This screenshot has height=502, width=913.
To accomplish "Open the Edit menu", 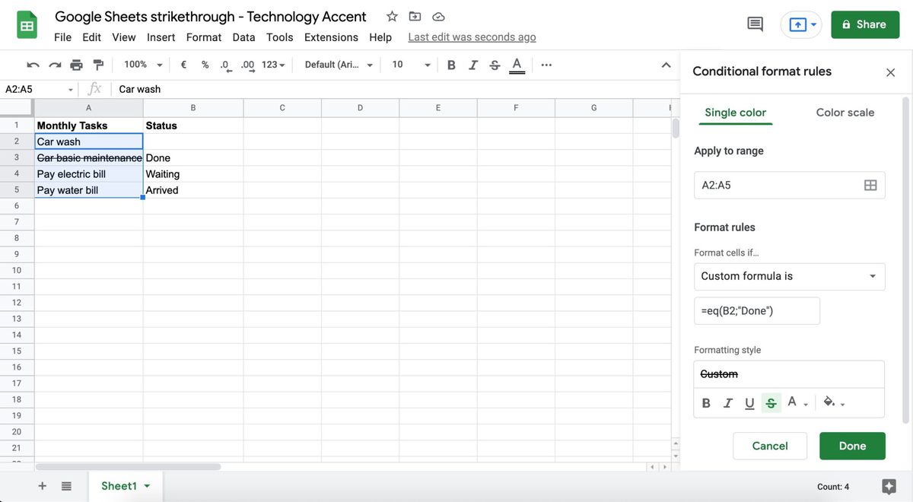I will click(91, 37).
